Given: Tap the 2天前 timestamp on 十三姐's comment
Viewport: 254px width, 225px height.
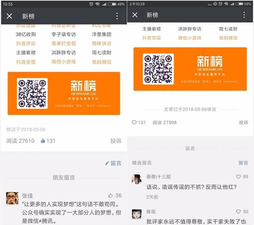Looking at the screenshot, I should coord(152,197).
